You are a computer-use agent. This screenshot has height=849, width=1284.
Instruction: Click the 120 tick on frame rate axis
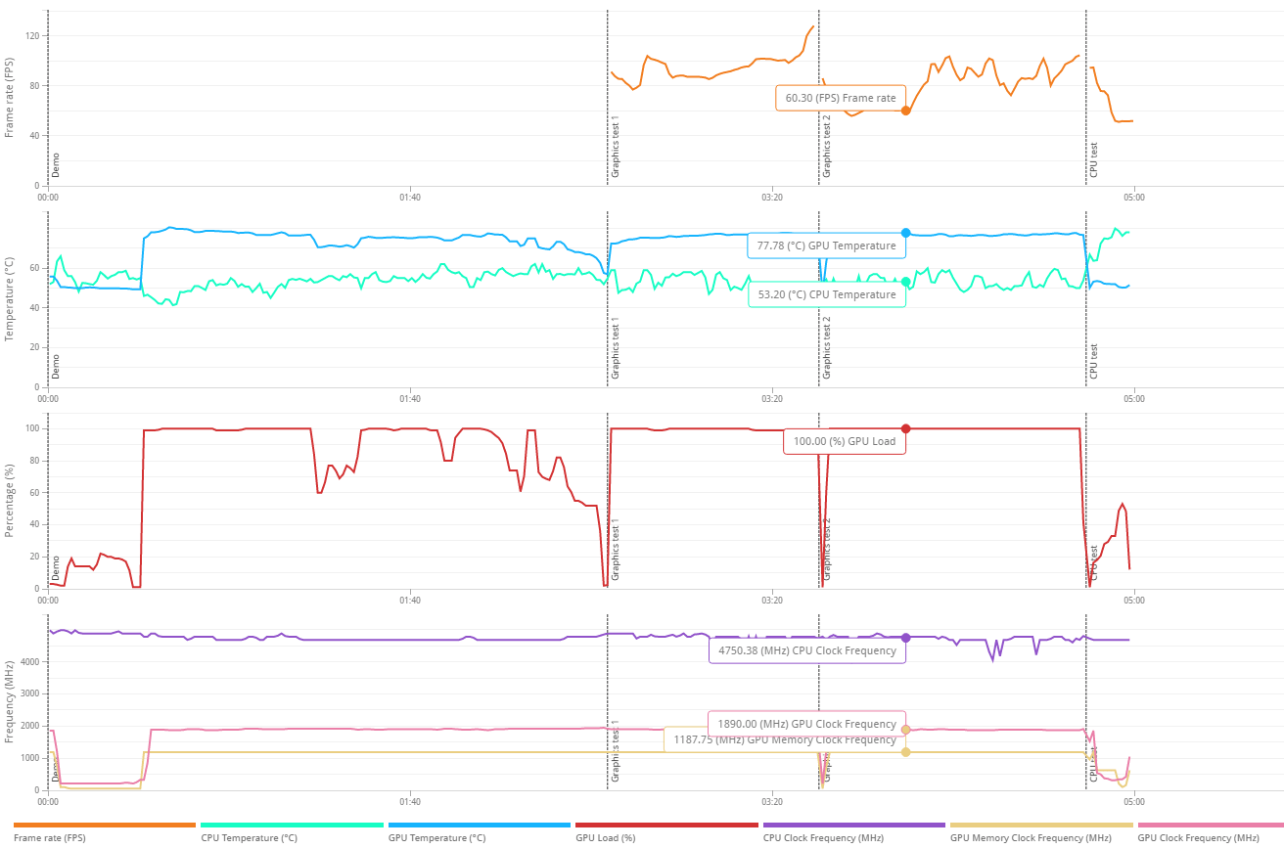(x=31, y=36)
